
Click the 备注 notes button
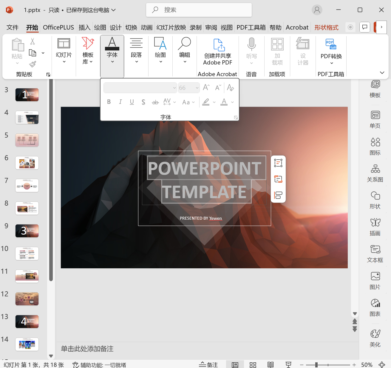tap(208, 365)
